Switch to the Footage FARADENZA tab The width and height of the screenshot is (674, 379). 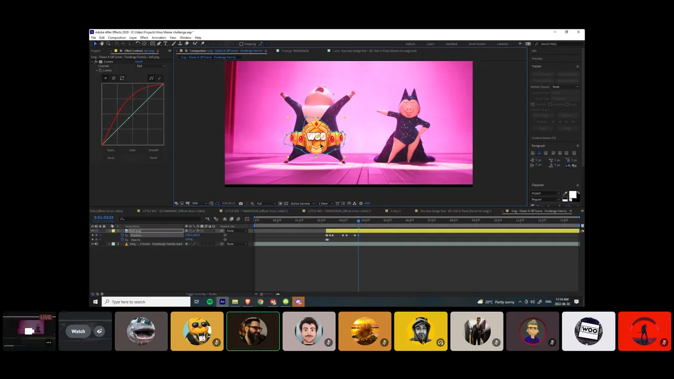click(x=295, y=51)
